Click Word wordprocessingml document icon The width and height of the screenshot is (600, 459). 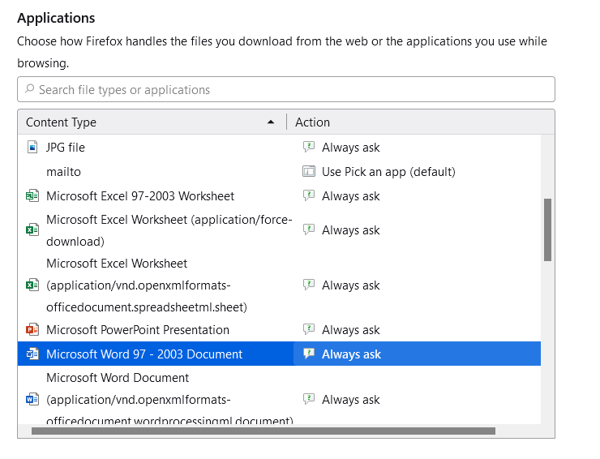click(32, 399)
